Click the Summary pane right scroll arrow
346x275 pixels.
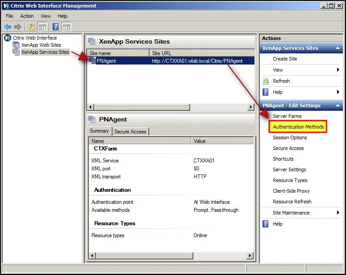[x=250, y=255]
